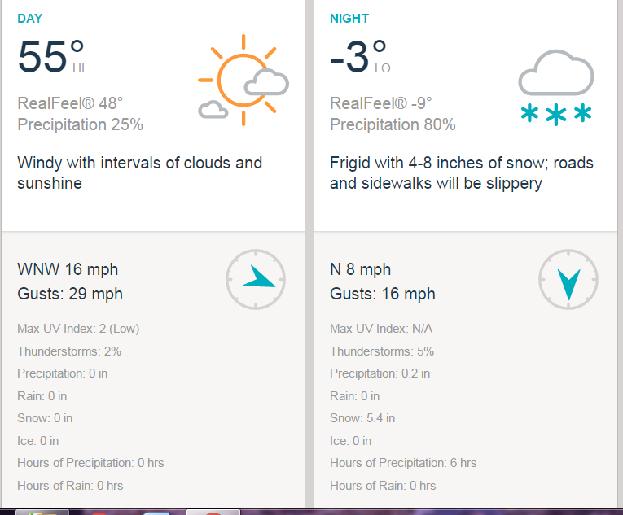Click the snow cloud night weather icon

[x=556, y=87]
